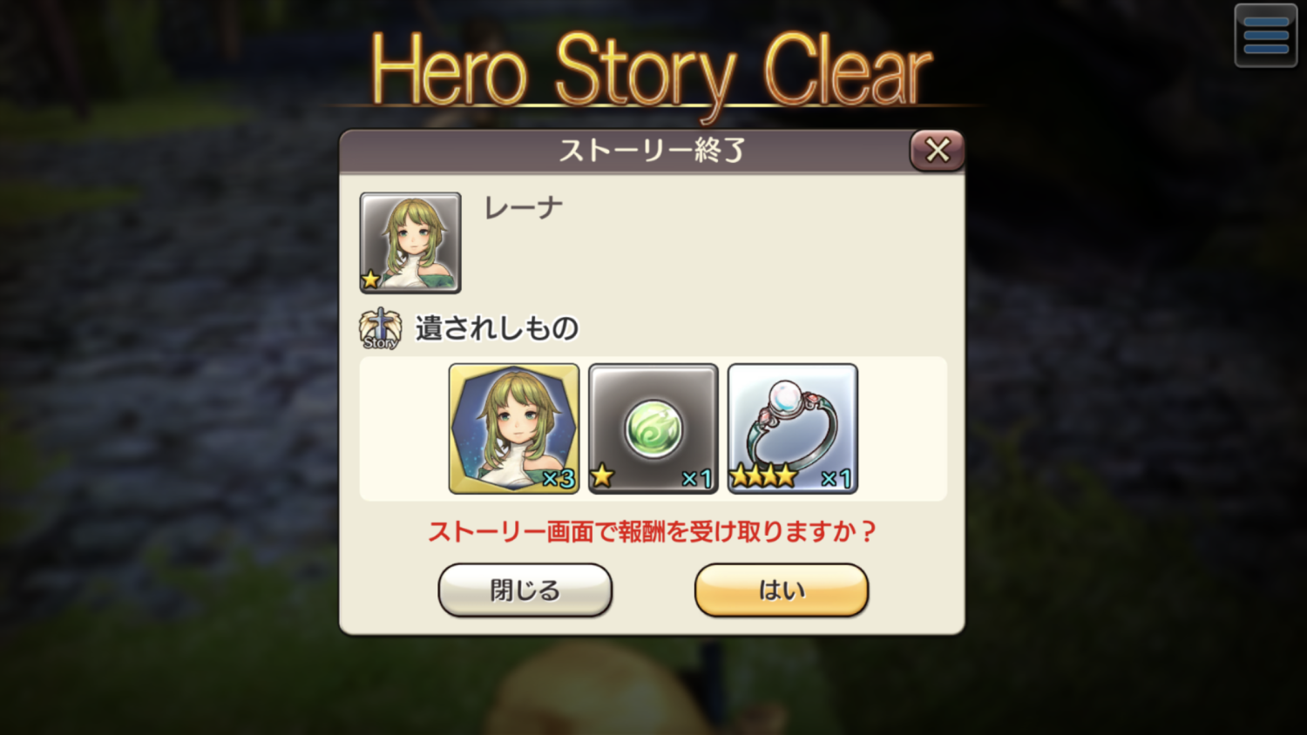Tap the single star on green orb
The height and width of the screenshot is (735, 1307).
click(602, 475)
